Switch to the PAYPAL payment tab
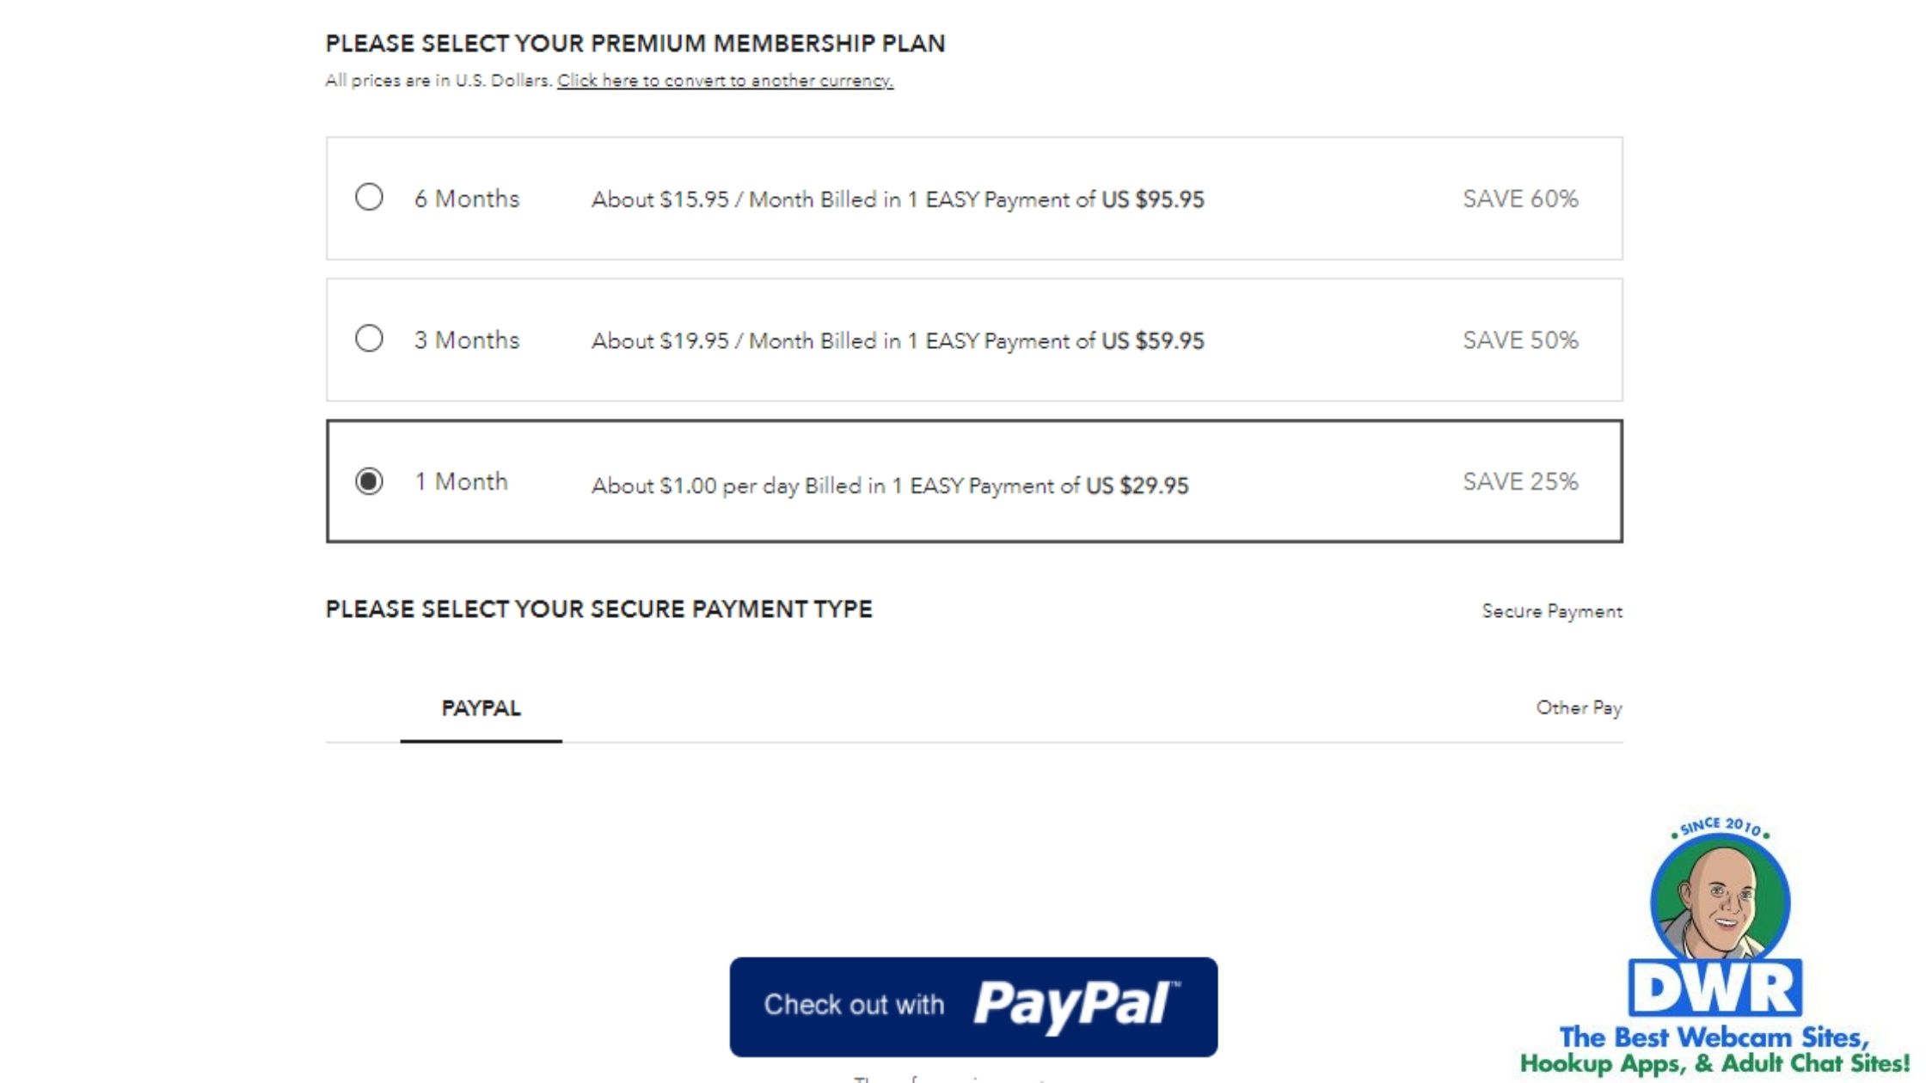Screen dimensions: 1926x1083 point(481,708)
